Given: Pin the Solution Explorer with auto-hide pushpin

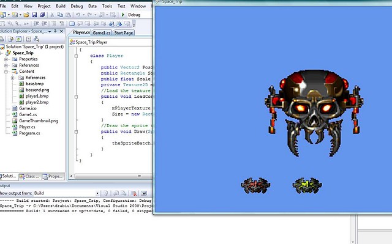Looking at the screenshot, I should pos(55,31).
